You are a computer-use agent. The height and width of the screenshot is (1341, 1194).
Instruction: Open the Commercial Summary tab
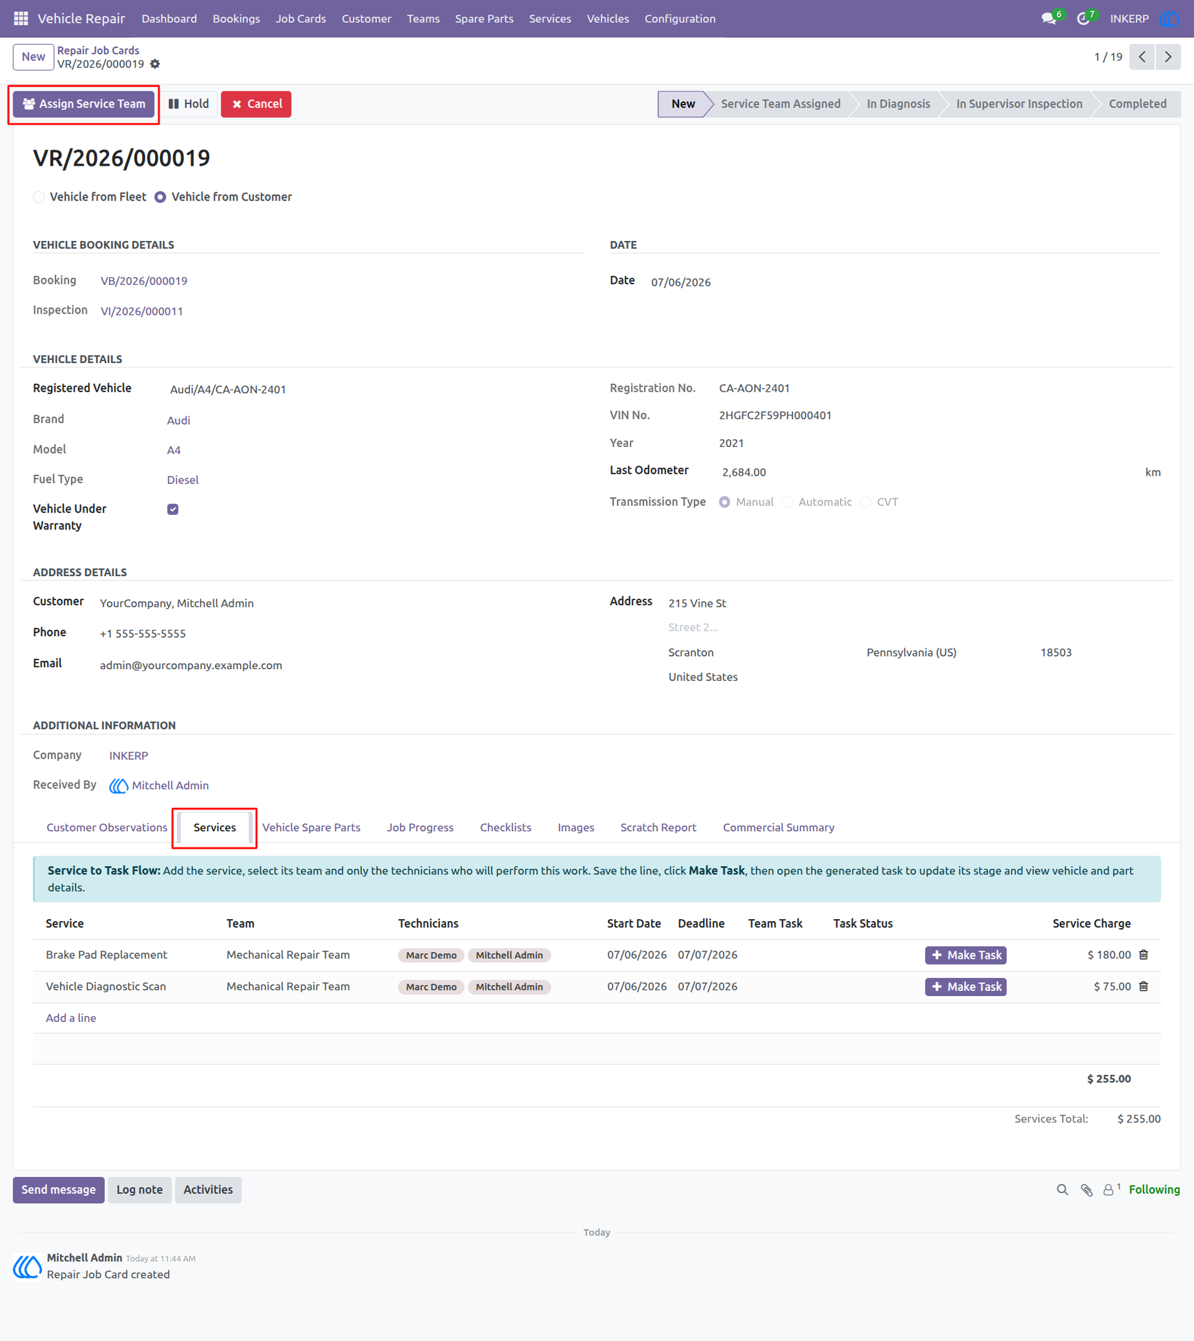point(778,827)
